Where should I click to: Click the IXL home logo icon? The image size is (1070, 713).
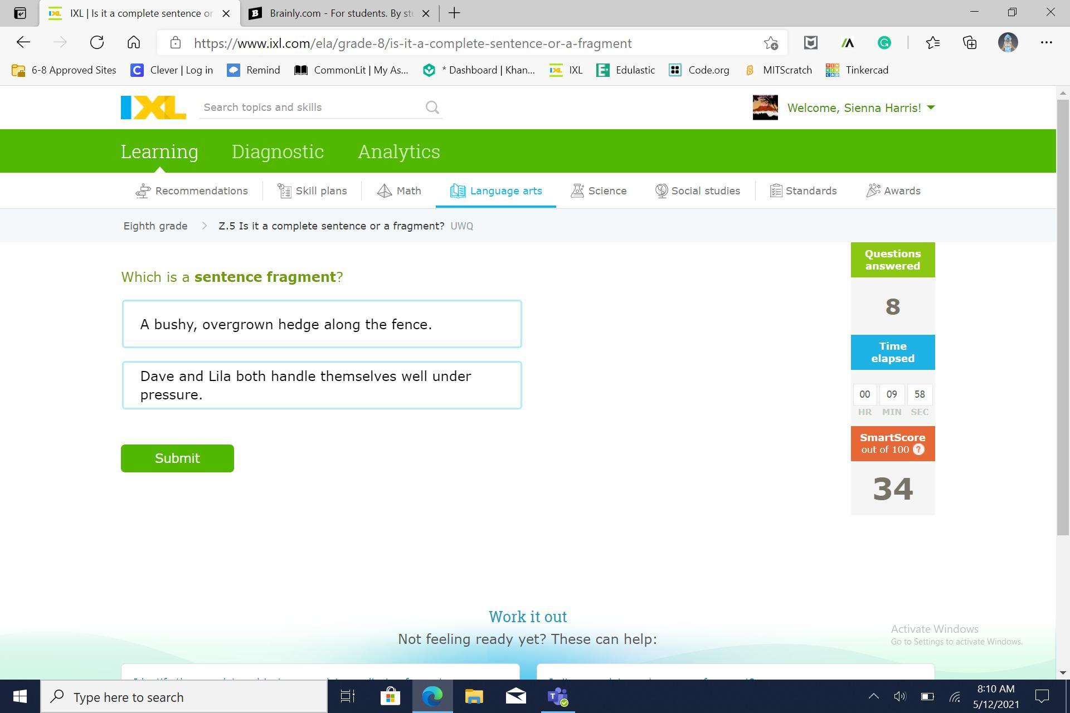(x=153, y=108)
